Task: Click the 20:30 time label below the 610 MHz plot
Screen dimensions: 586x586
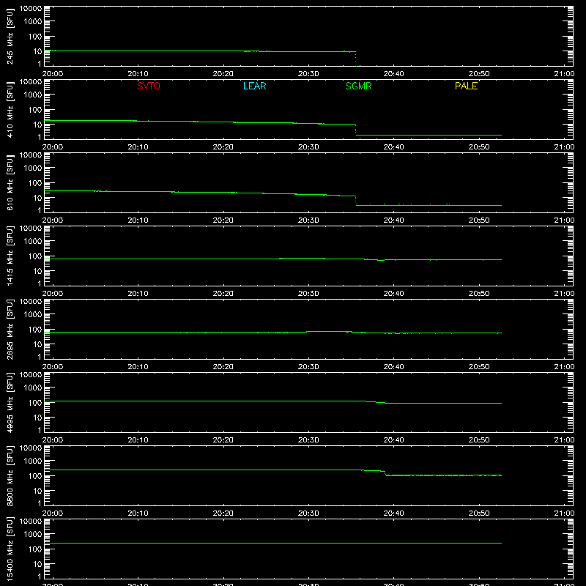Action: click(308, 220)
